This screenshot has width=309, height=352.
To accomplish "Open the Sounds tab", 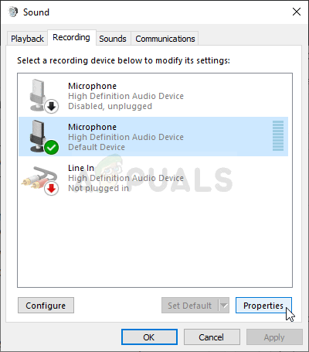I will [113, 39].
